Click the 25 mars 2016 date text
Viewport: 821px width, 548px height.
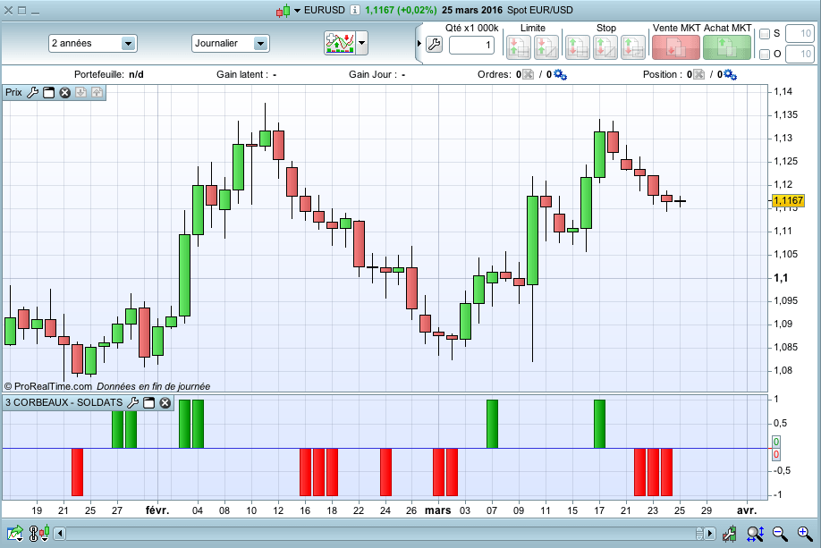pyautogui.click(x=471, y=10)
